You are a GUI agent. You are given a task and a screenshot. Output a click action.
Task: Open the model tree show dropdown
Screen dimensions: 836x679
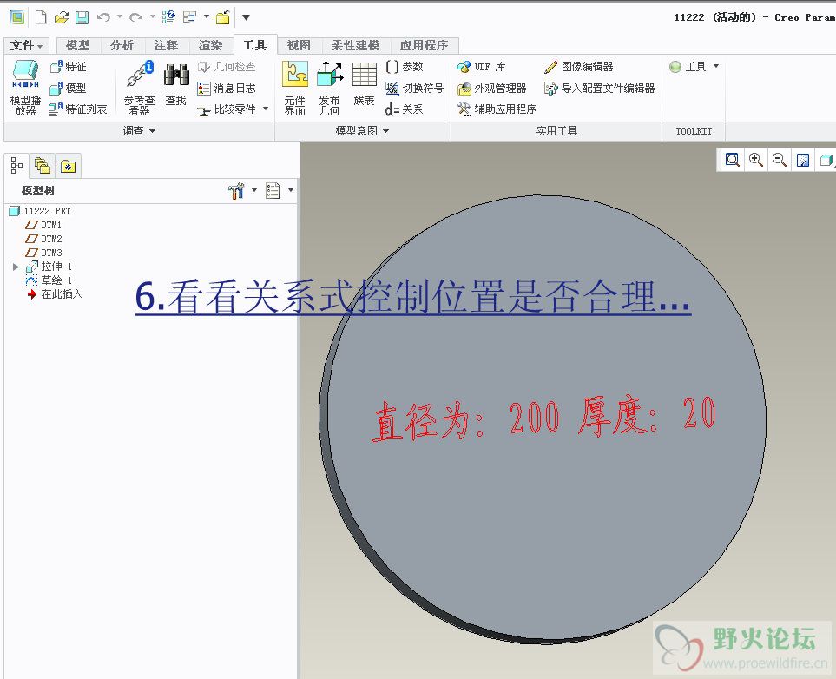click(x=291, y=190)
